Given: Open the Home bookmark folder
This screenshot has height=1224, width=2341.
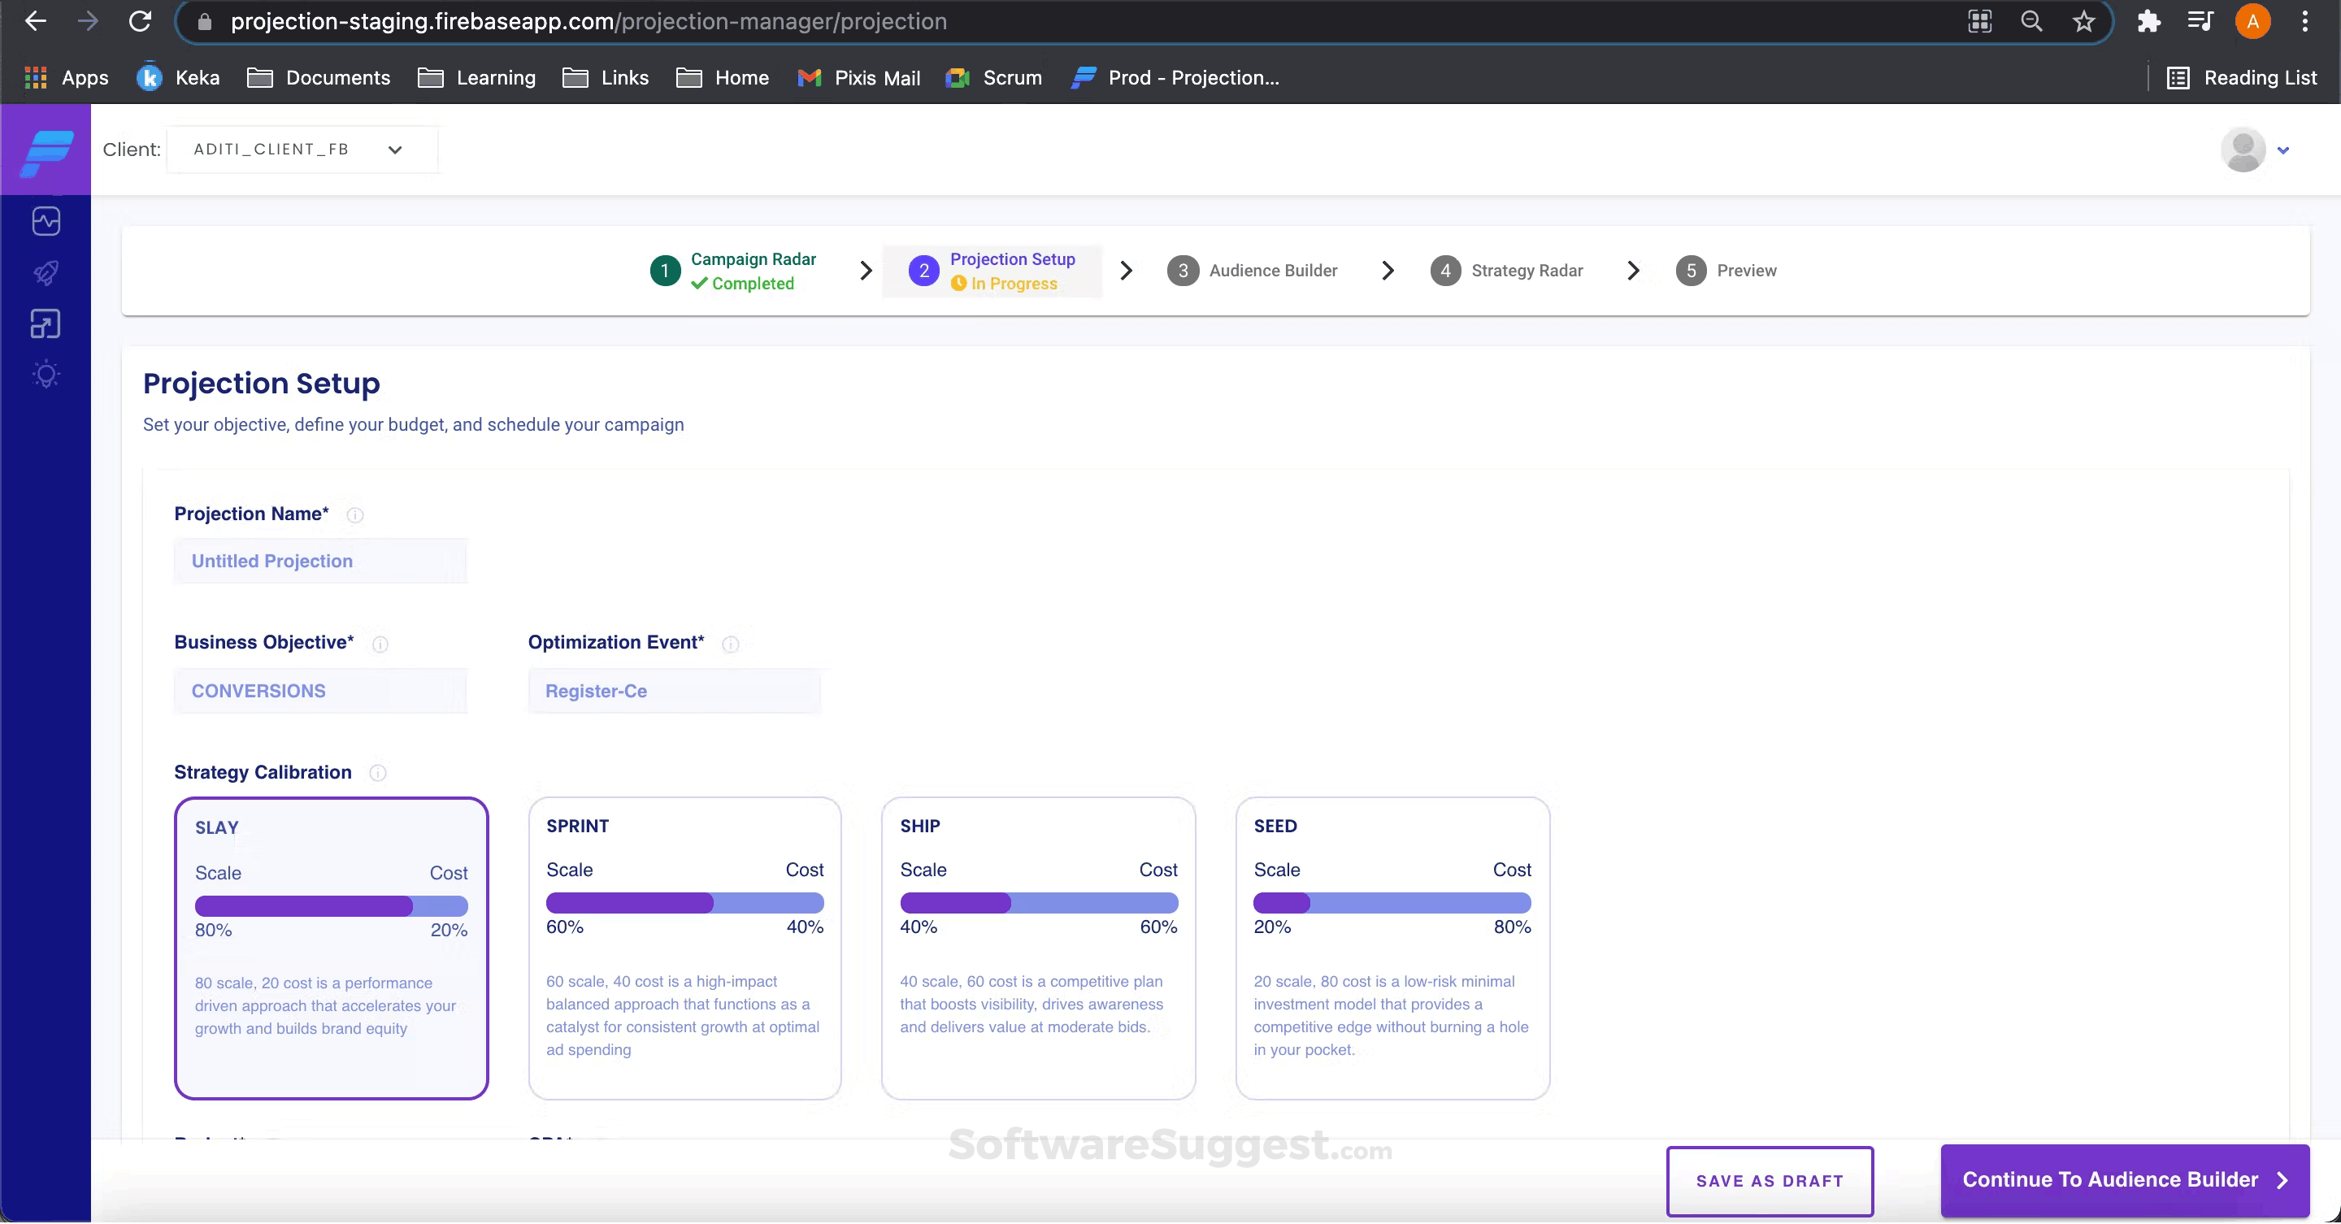Looking at the screenshot, I should point(723,78).
